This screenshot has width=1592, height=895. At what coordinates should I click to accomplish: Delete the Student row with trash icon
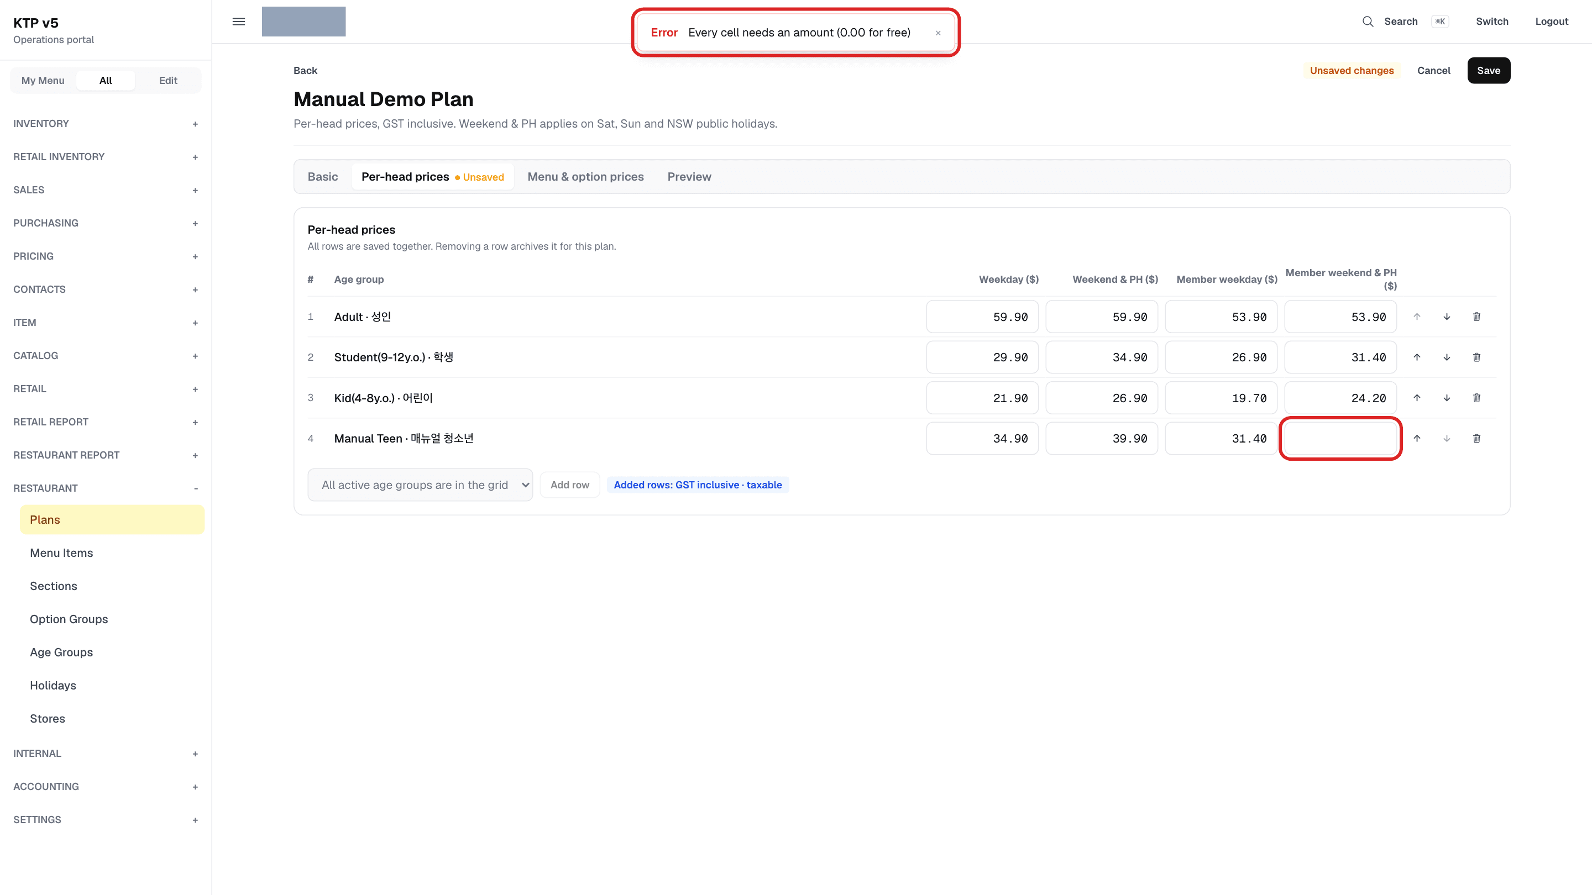1476,357
